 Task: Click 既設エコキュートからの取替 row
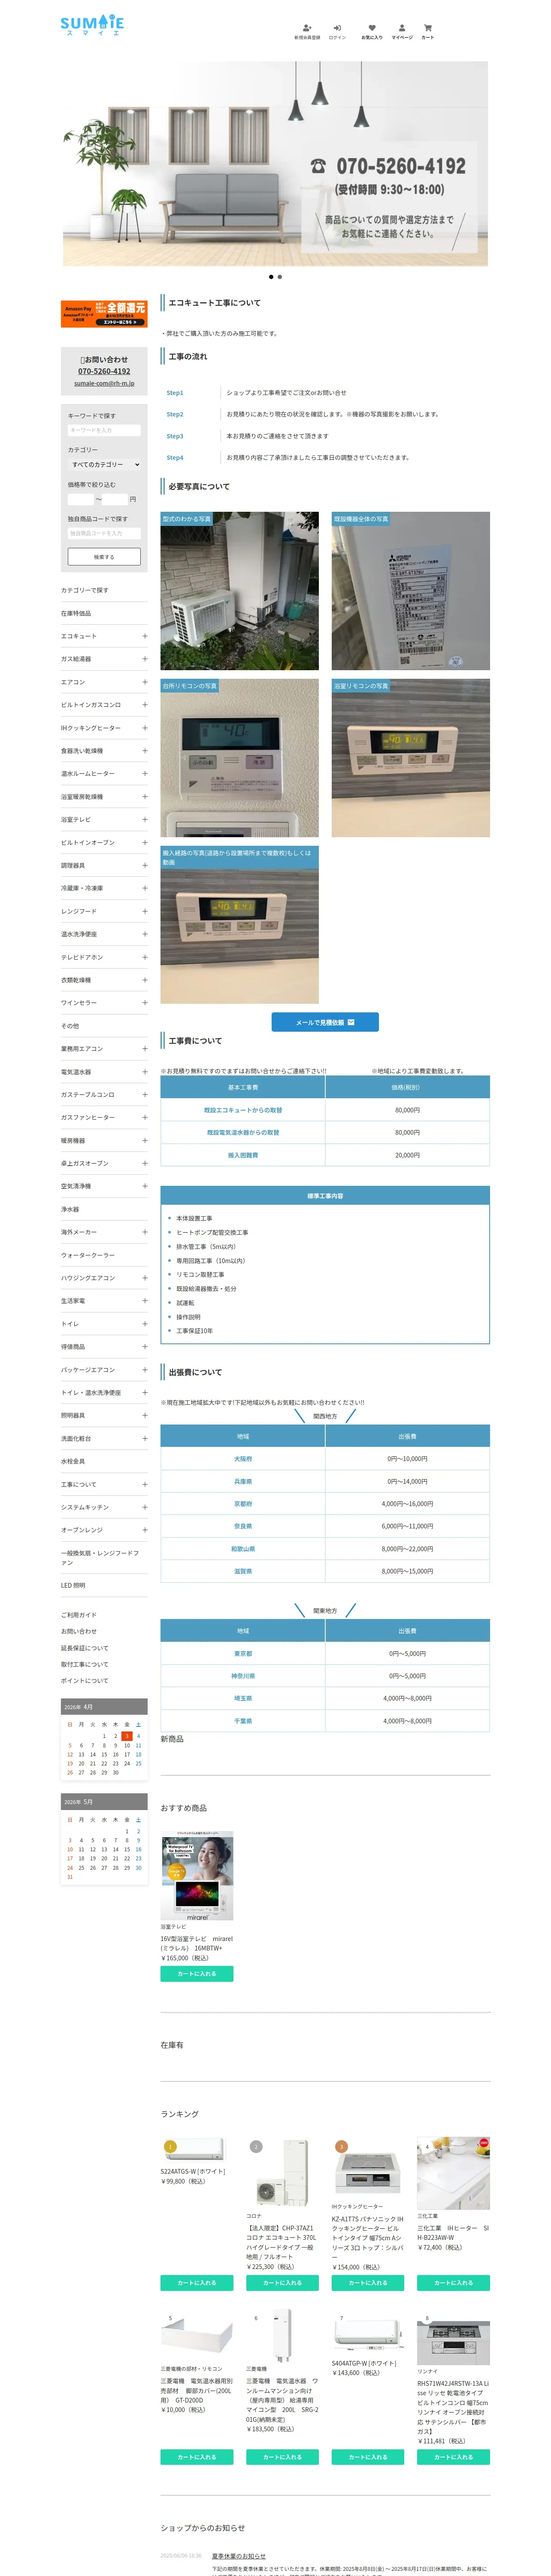tap(325, 1110)
